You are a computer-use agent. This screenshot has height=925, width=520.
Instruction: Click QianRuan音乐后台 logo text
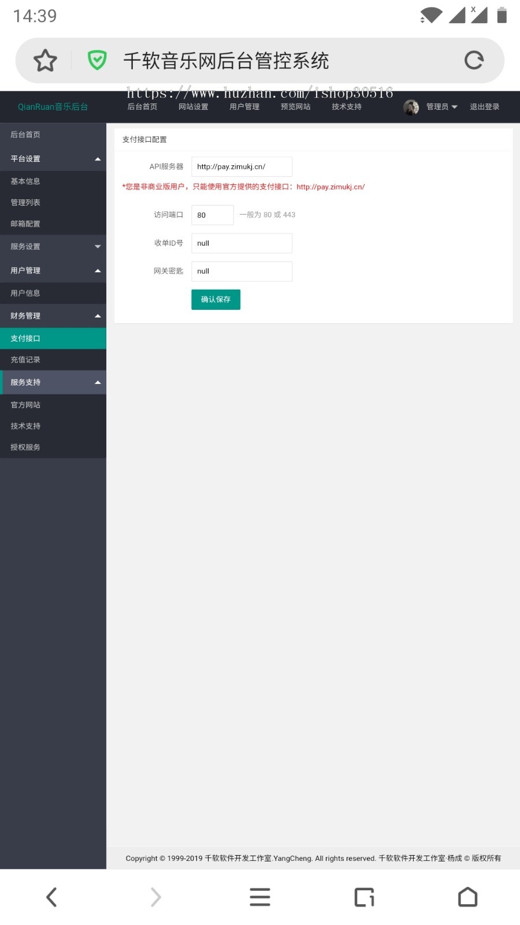point(53,107)
